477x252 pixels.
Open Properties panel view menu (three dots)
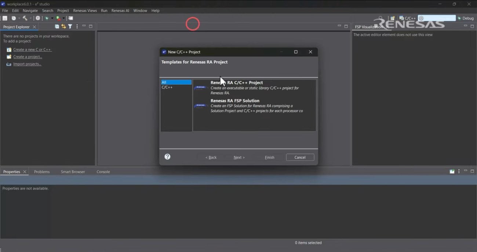[459, 171]
